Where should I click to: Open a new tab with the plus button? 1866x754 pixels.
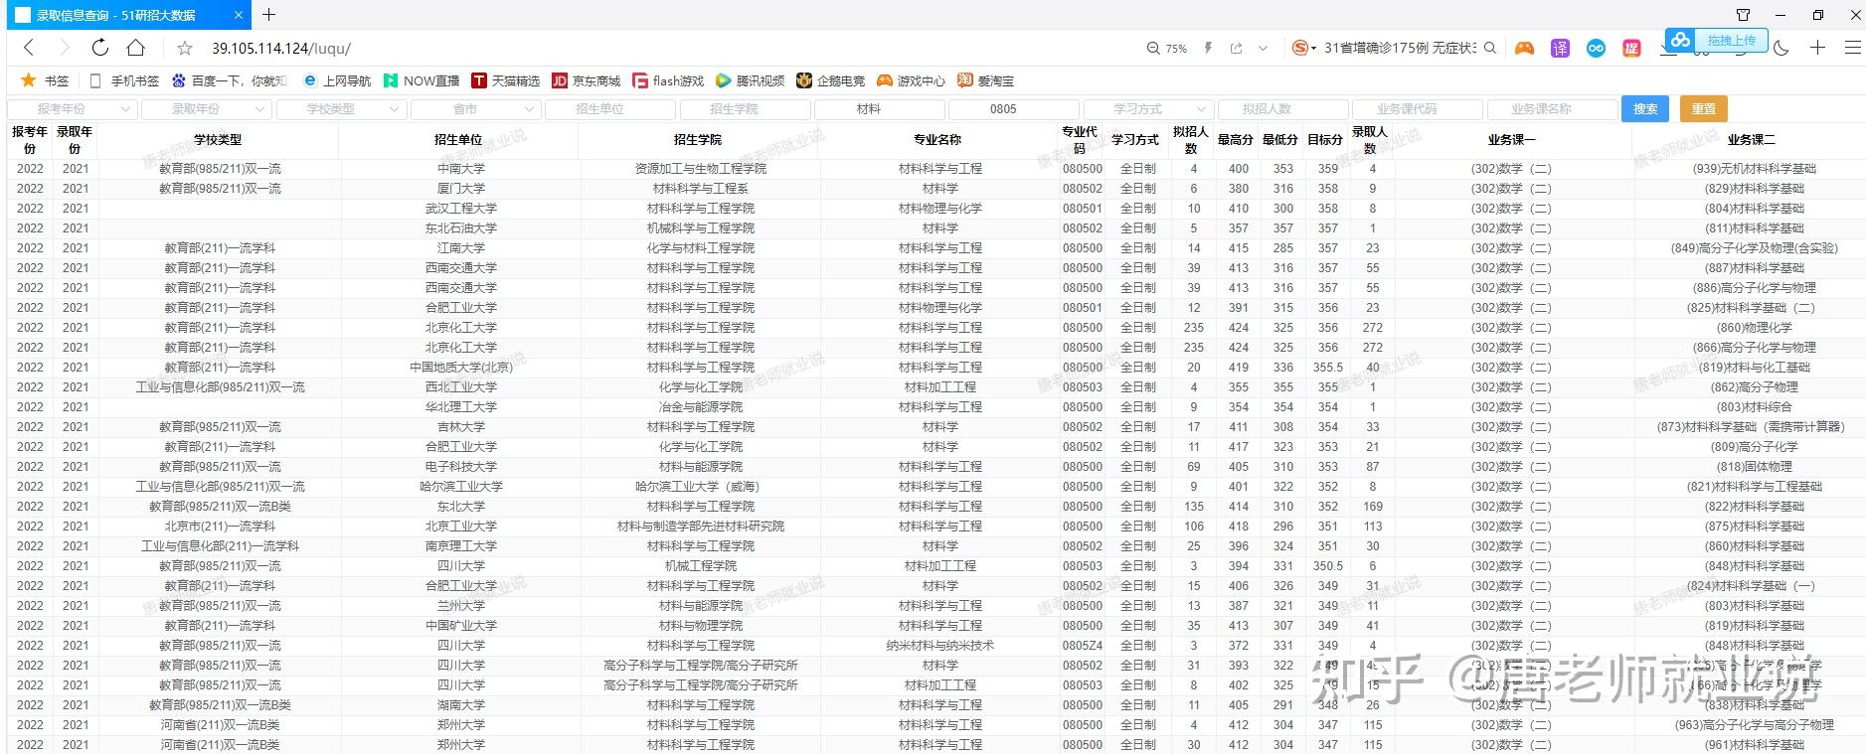[x=268, y=15]
